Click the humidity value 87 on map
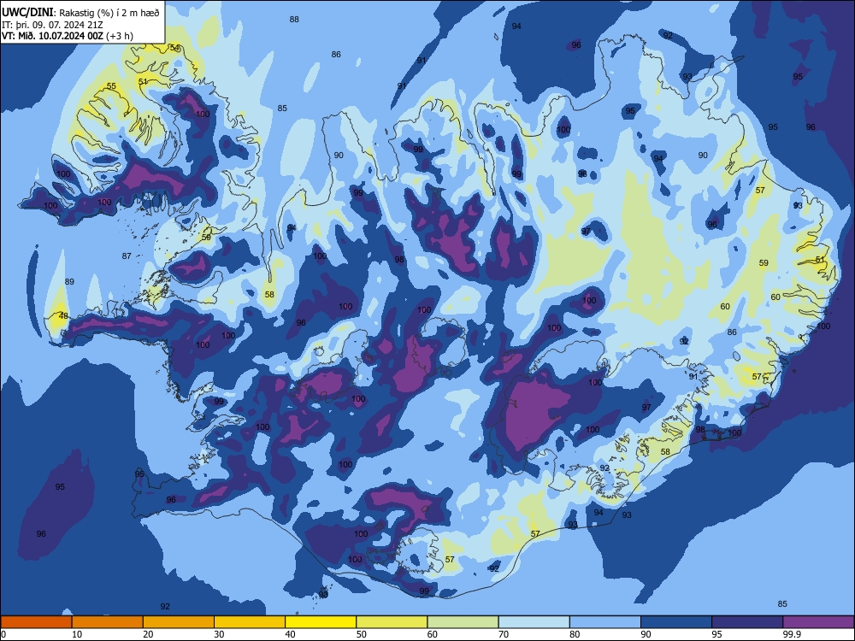Viewport: 855px width, 641px height. [127, 256]
